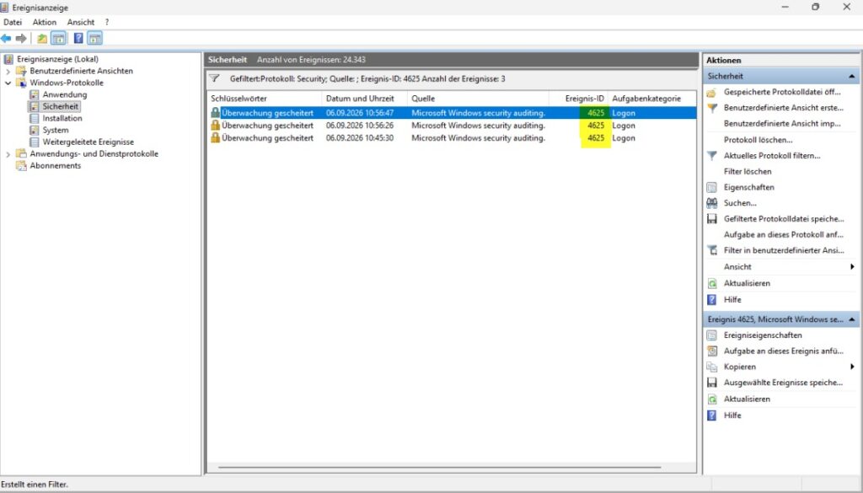This screenshot has width=863, height=493.
Task: Click the blue question mark toolbar icon
Action: pyautogui.click(x=78, y=38)
